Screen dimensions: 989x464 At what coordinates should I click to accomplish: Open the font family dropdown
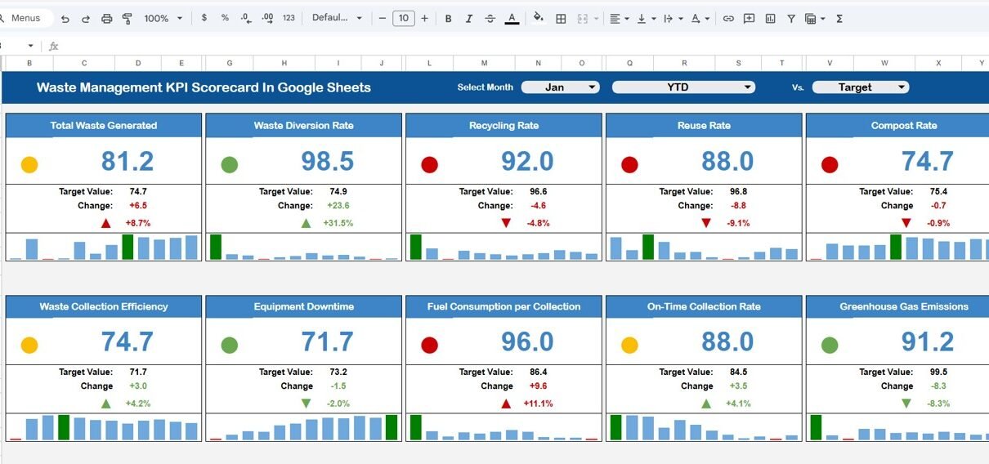point(337,18)
